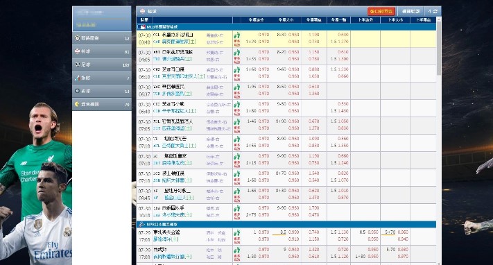Open the soccer ball sidebar category
This screenshot has width=493, height=265.
101,65
